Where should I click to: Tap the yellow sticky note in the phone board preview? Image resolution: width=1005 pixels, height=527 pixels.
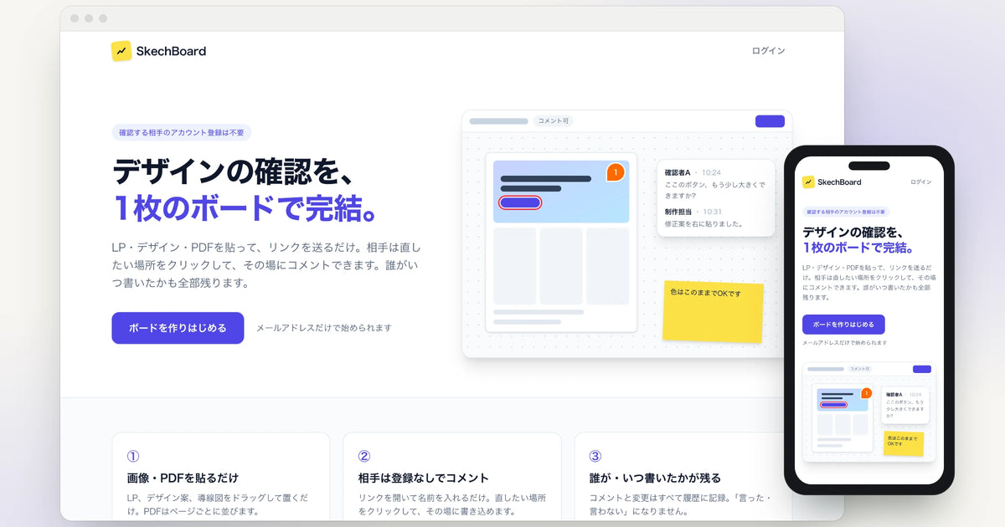point(904,443)
